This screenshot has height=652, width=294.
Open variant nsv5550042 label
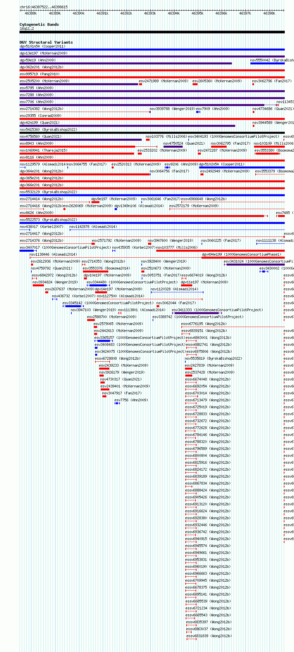tap(272, 60)
